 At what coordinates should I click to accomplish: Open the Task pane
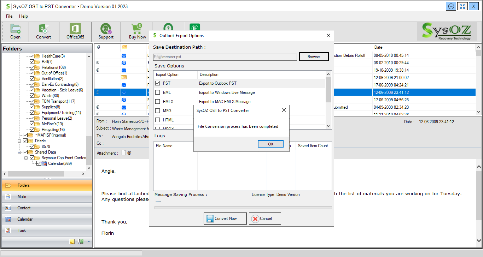click(22, 231)
